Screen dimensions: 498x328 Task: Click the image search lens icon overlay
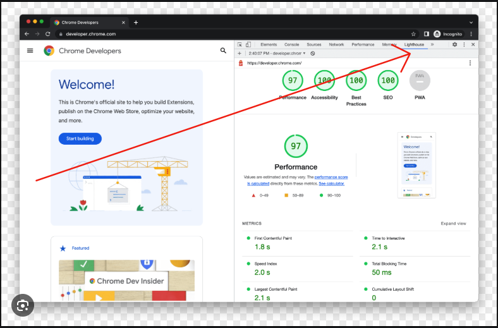23,305
